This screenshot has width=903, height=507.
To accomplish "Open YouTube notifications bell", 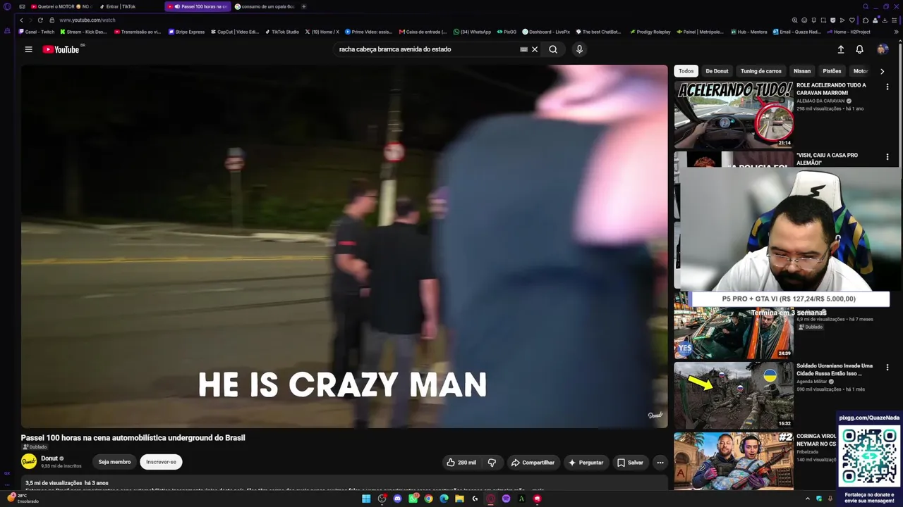I will click(x=859, y=49).
